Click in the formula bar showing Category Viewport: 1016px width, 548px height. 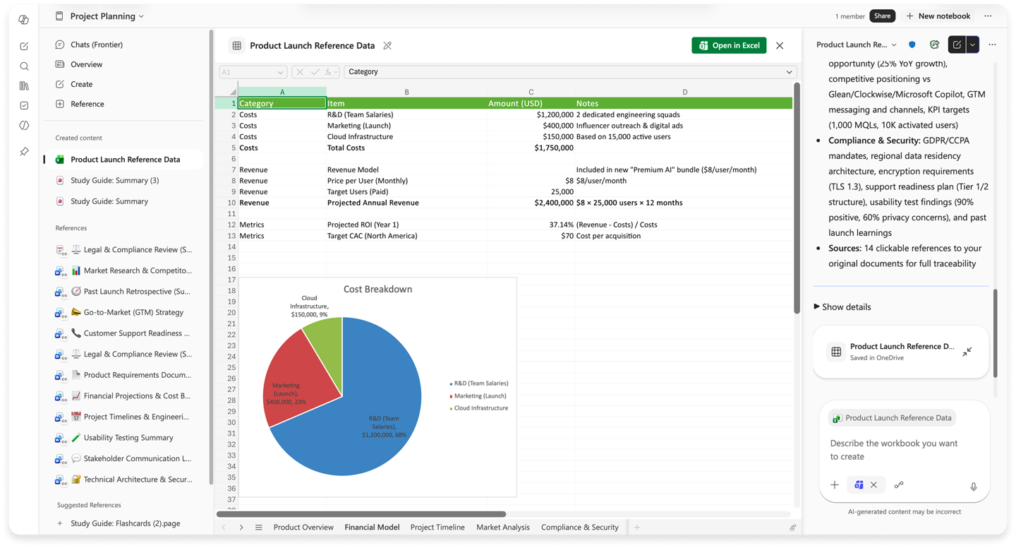570,72
